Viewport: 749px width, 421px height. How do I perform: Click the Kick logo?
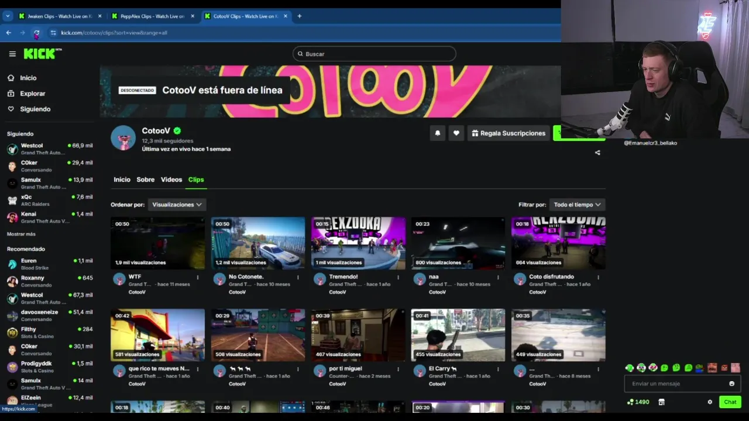tap(42, 54)
